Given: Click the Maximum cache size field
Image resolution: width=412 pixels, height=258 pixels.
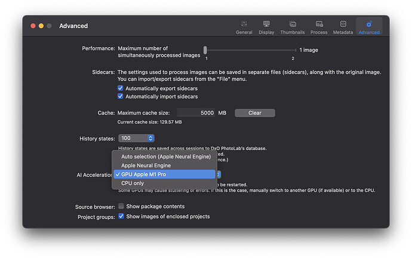Looking at the screenshot, I should coord(196,113).
